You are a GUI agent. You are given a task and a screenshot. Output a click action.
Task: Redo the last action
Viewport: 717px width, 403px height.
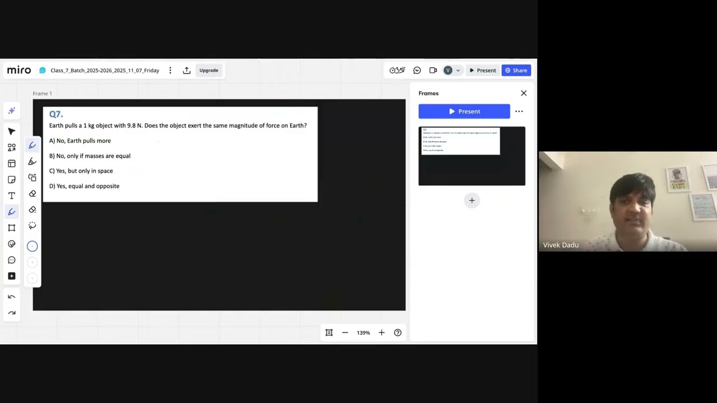(12, 313)
